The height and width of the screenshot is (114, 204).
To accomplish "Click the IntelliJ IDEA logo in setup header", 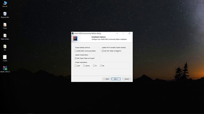I will click(75, 38).
